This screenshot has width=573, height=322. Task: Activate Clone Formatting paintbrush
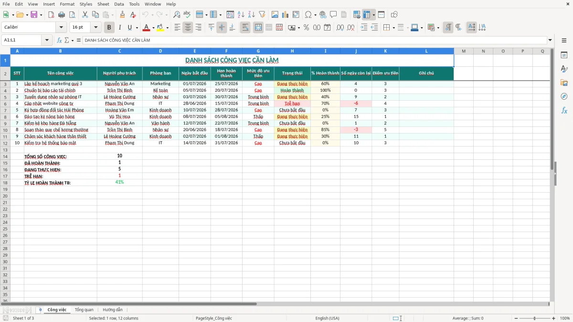(122, 15)
